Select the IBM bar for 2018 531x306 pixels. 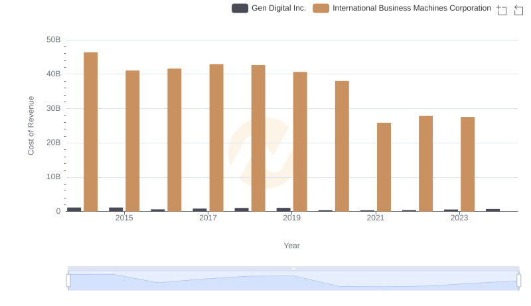[x=258, y=138]
